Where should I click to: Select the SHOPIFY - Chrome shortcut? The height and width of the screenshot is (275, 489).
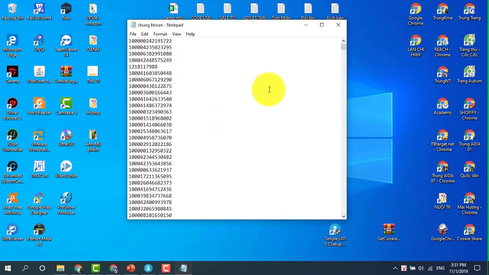pyautogui.click(x=470, y=109)
